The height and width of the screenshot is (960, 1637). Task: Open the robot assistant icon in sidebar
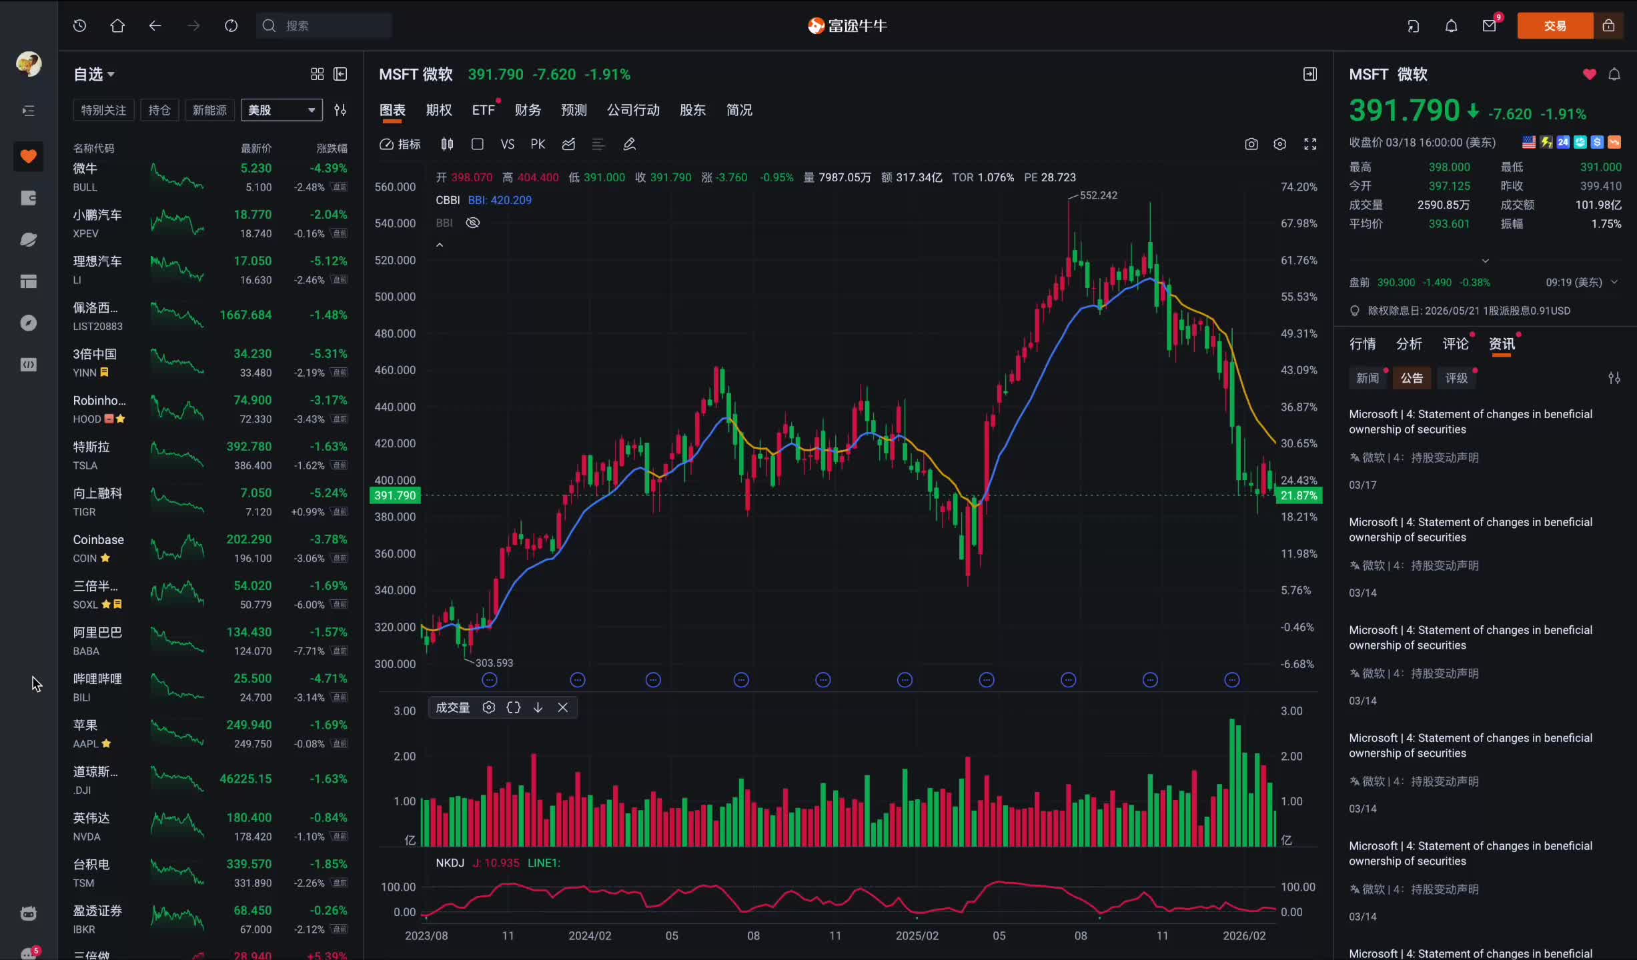click(29, 913)
